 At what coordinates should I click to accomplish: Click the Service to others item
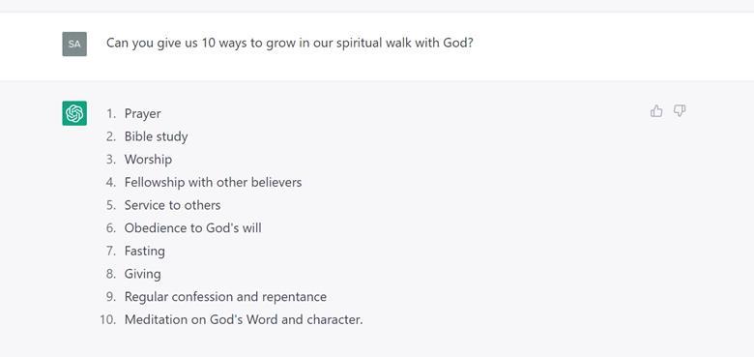[172, 205]
